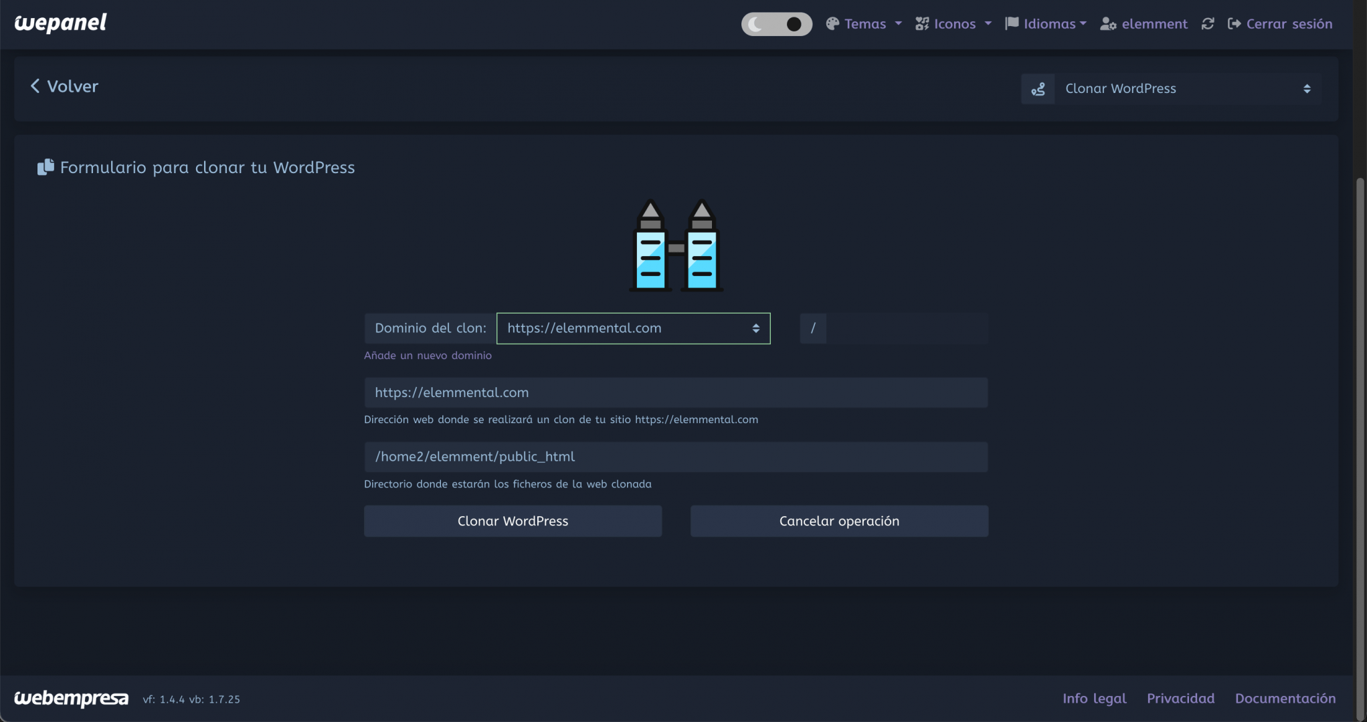Click the palette icon beside Temas
The height and width of the screenshot is (722, 1367).
[x=832, y=24]
